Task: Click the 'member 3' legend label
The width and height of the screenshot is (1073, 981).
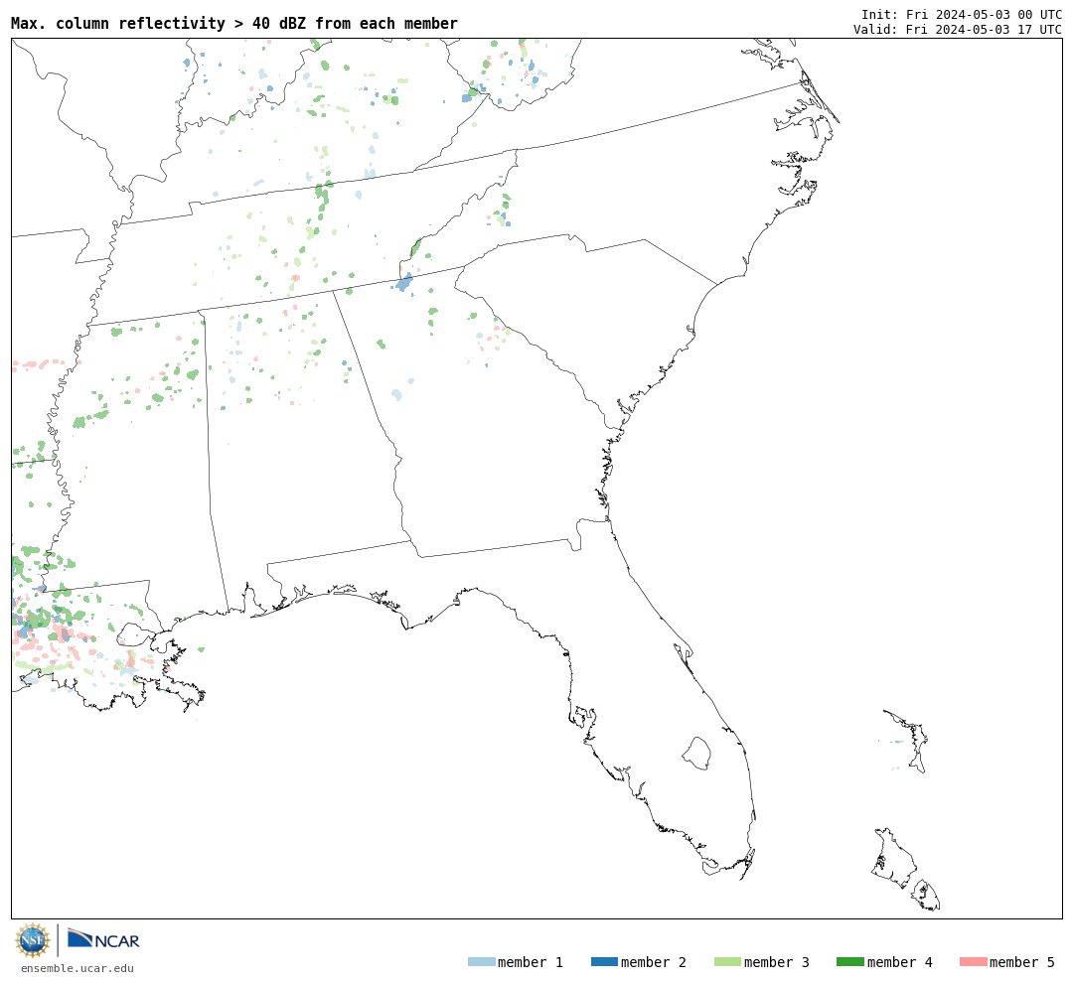Action: point(777,962)
